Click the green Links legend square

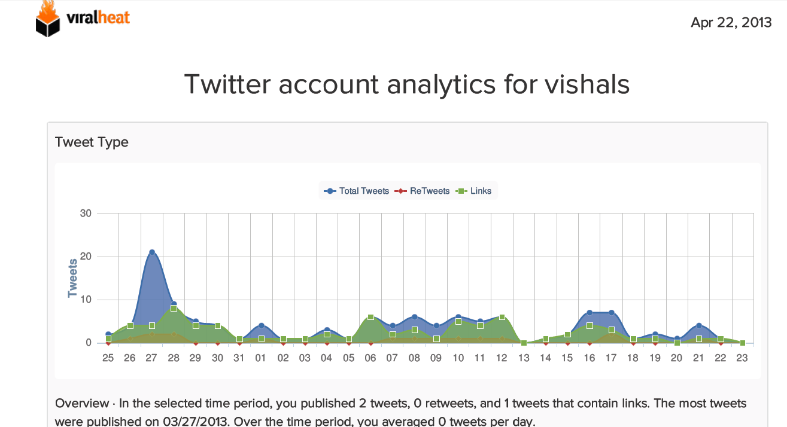[461, 191]
